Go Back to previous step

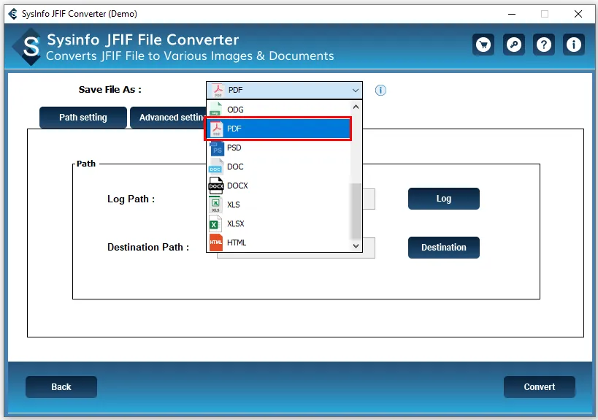[61, 387]
